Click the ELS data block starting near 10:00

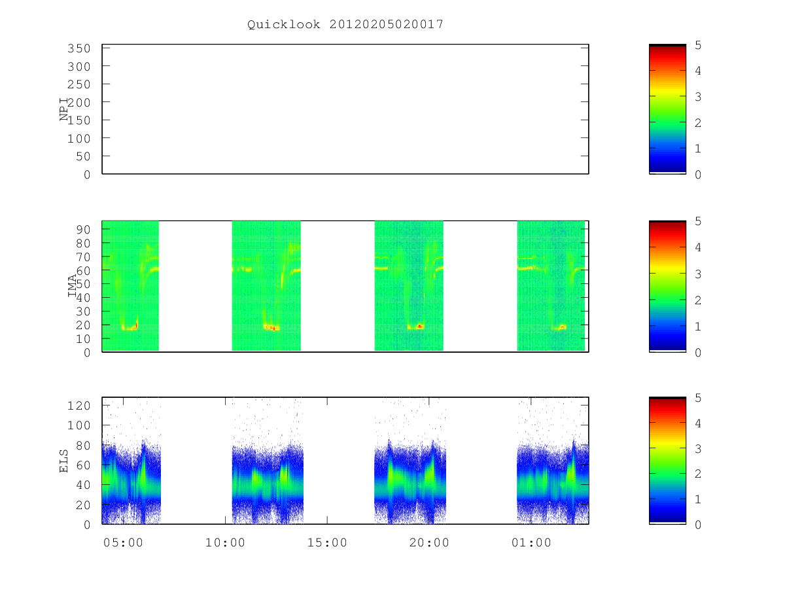268,461
